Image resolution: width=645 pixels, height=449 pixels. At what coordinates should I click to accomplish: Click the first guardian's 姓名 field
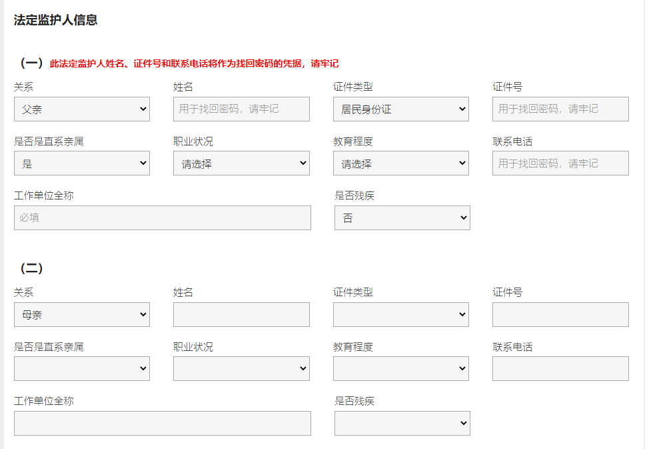[241, 109]
